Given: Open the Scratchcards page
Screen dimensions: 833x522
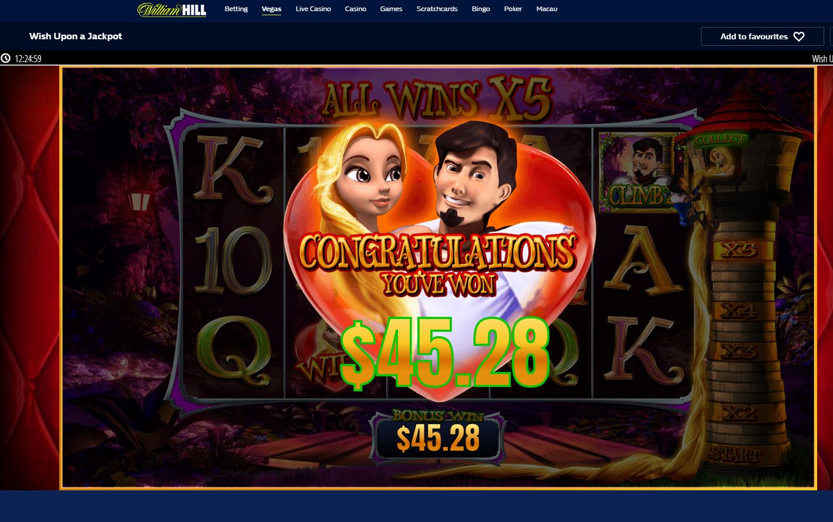Looking at the screenshot, I should pyautogui.click(x=437, y=9).
